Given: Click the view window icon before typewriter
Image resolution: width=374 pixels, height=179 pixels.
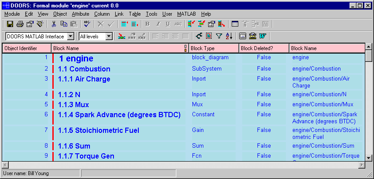Looking at the screenshot, I should tap(242, 36).
